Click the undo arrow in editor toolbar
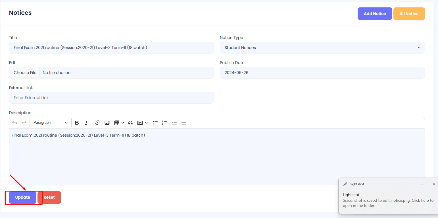 (14, 123)
